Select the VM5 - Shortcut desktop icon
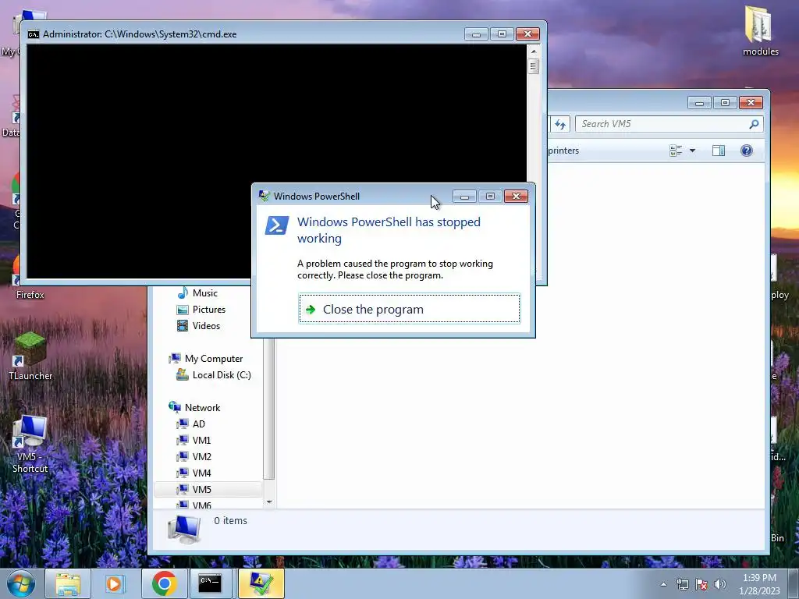Screen dimensions: 799x599 tap(30, 444)
